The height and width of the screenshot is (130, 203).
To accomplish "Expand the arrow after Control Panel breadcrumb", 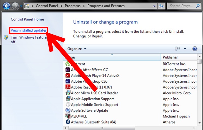I will pyautogui.click(x=61, y=6).
